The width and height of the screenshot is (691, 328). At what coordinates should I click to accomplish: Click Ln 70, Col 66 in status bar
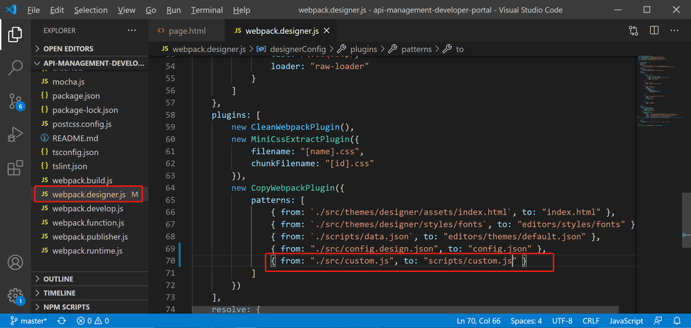click(479, 321)
